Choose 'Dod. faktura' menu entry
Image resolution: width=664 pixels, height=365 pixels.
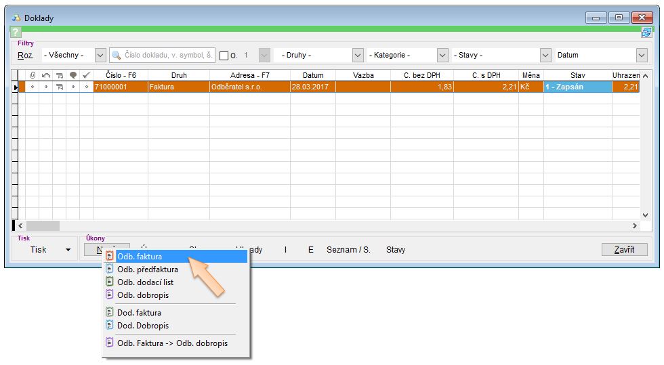139,313
